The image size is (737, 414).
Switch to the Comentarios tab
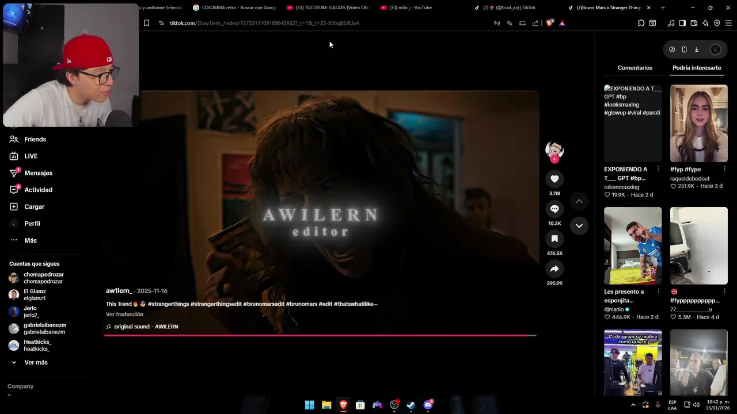pos(635,68)
